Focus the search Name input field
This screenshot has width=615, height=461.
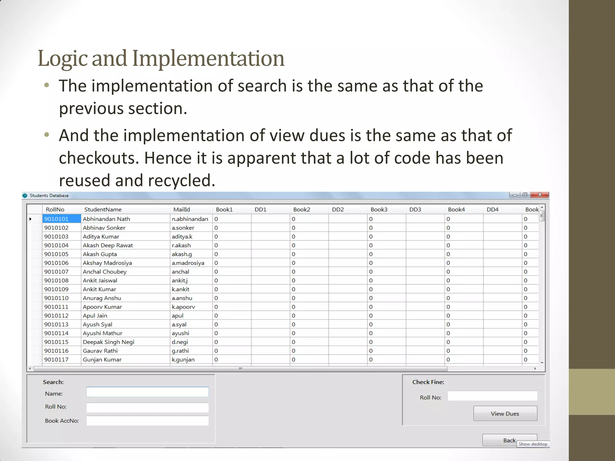[147, 392]
